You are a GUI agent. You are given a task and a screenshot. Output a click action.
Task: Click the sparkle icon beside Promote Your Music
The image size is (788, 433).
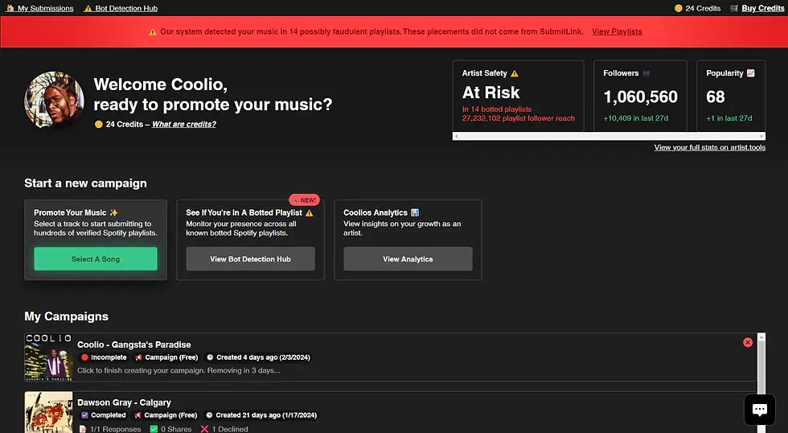pos(113,212)
